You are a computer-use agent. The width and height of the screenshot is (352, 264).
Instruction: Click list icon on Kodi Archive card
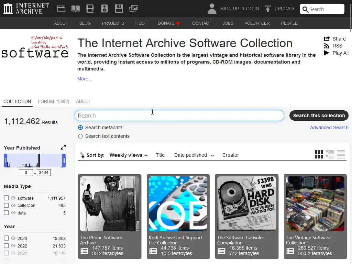coord(153,251)
